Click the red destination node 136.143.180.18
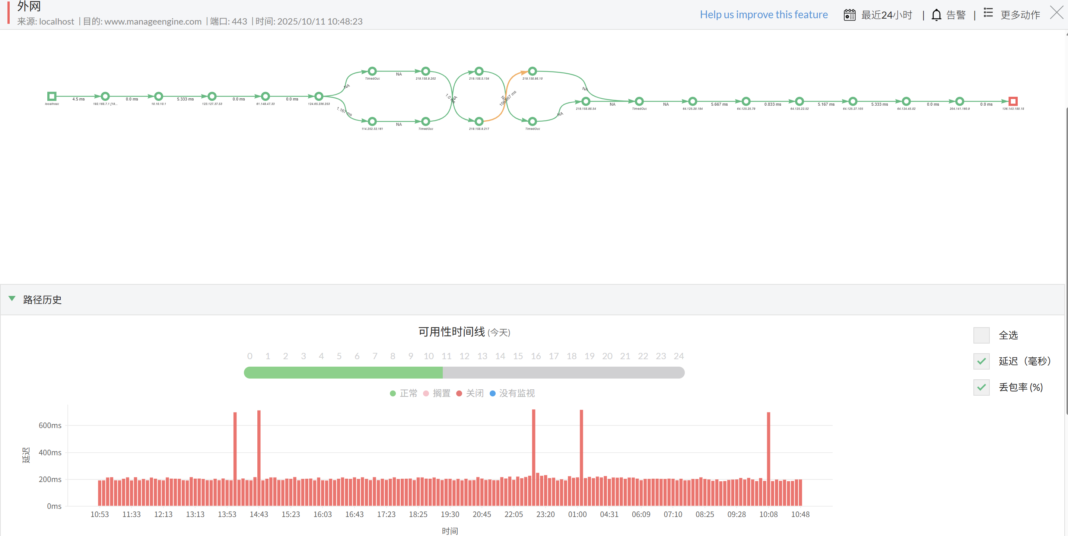 point(1013,101)
